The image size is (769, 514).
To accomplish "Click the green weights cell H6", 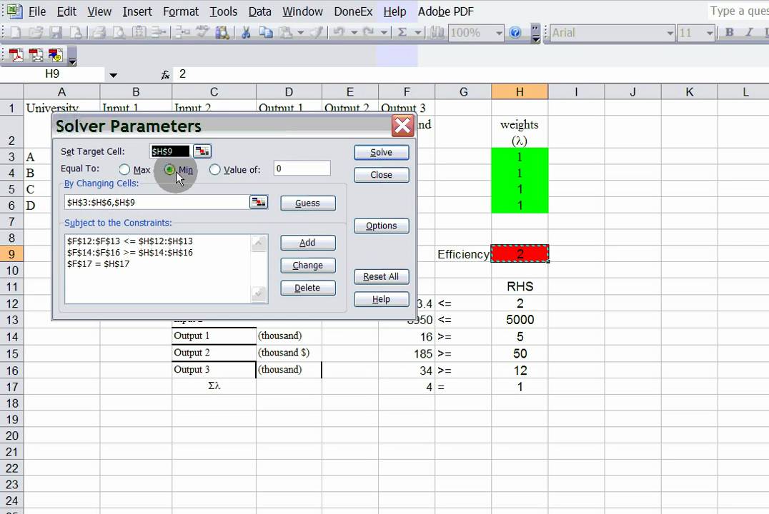I will click(520, 206).
